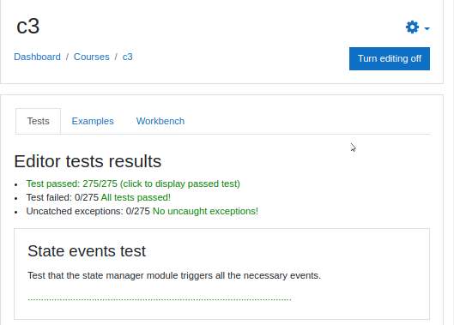Switch to the Examples tab
454x325 pixels.
click(93, 121)
